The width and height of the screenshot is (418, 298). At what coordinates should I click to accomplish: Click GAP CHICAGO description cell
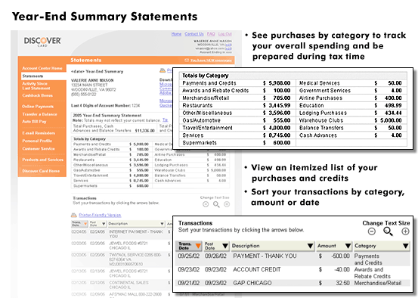point(252,283)
